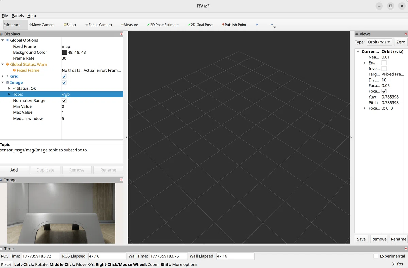Toggle the Grid display checkbox
The image size is (408, 268).
64,76
